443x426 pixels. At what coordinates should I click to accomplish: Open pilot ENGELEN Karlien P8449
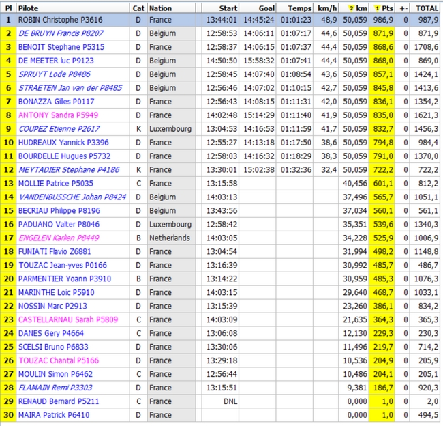point(51,238)
